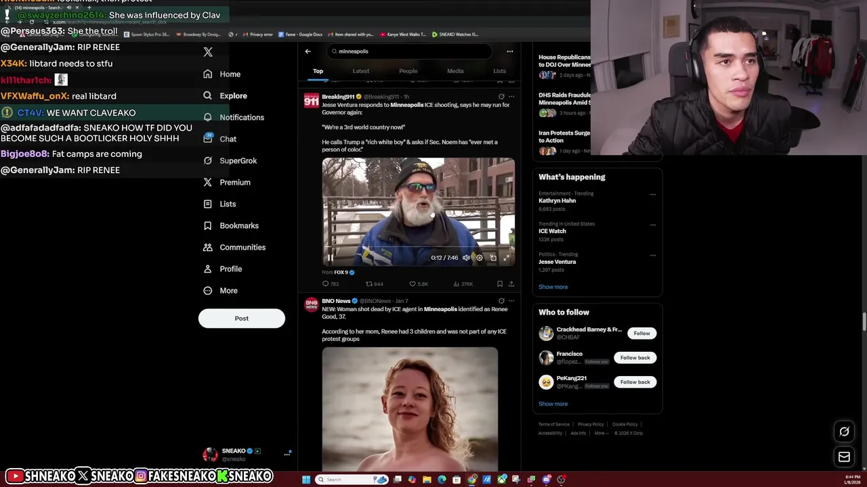Click the Bookmarks icon in sidebar
867x487 pixels.
[207, 225]
